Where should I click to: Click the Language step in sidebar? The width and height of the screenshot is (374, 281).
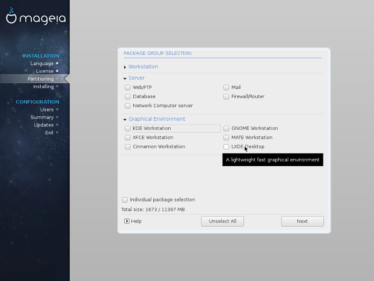[x=42, y=63]
